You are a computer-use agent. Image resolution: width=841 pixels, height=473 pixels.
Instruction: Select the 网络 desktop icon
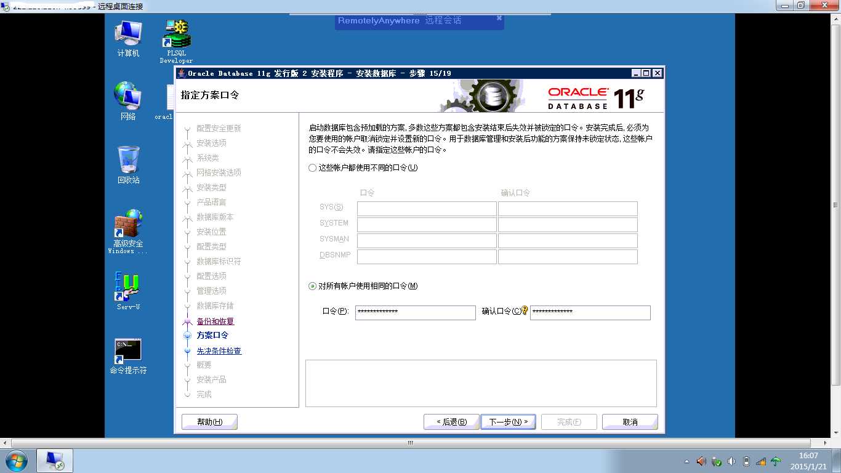tap(128, 100)
